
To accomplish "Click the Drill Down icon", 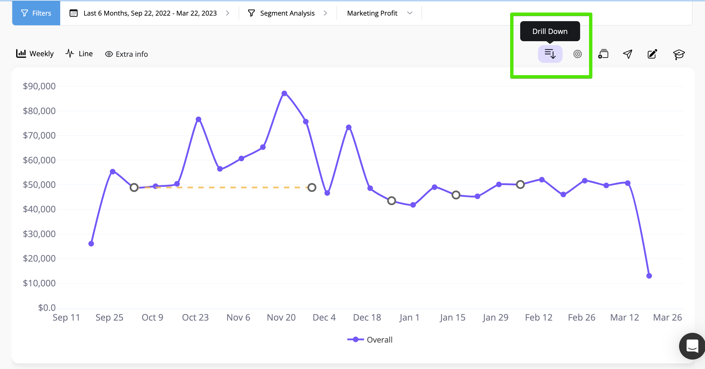I will tap(550, 54).
